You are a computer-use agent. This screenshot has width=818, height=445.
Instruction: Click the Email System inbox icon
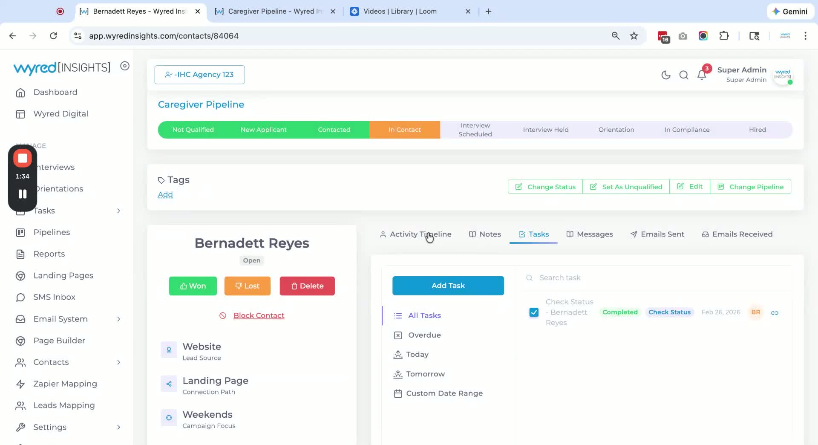point(20,319)
